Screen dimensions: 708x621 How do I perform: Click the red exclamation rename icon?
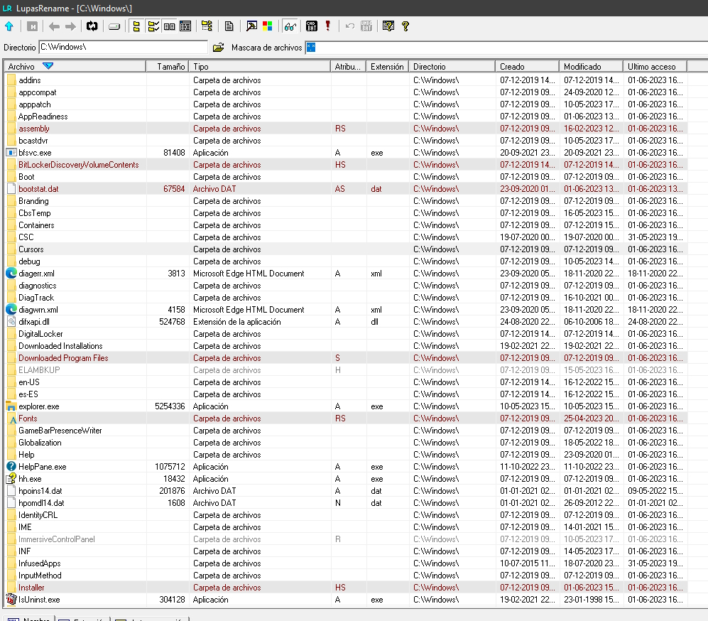click(328, 26)
